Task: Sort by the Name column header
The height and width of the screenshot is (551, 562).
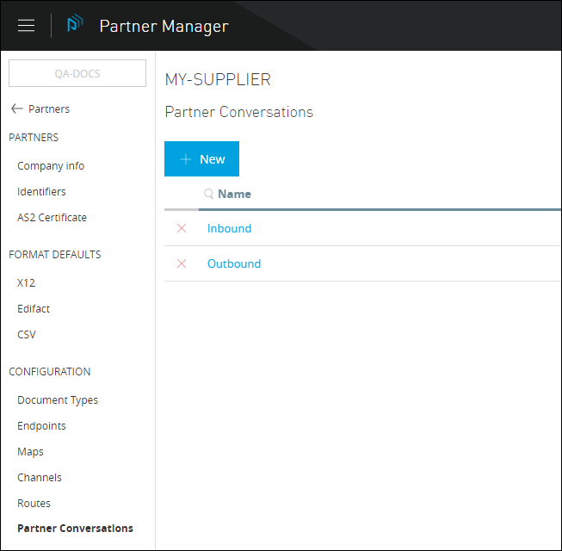Action: click(x=234, y=195)
